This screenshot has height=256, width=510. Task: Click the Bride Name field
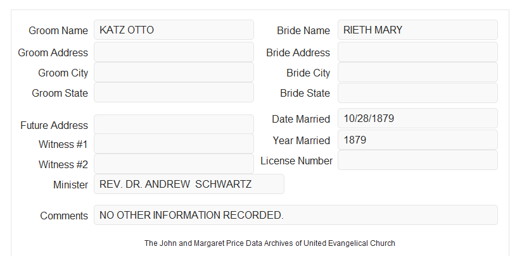click(418, 30)
